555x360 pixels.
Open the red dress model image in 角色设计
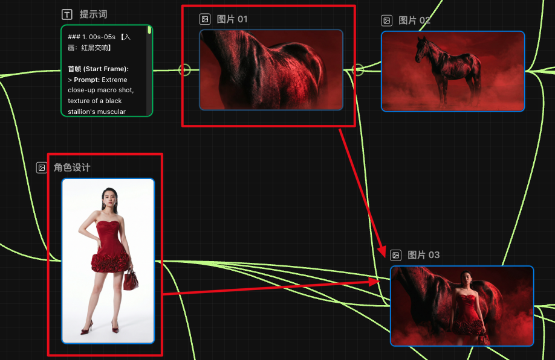(x=108, y=261)
